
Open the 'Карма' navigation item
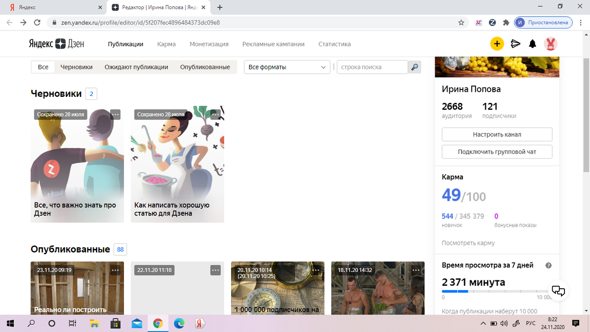[166, 44]
